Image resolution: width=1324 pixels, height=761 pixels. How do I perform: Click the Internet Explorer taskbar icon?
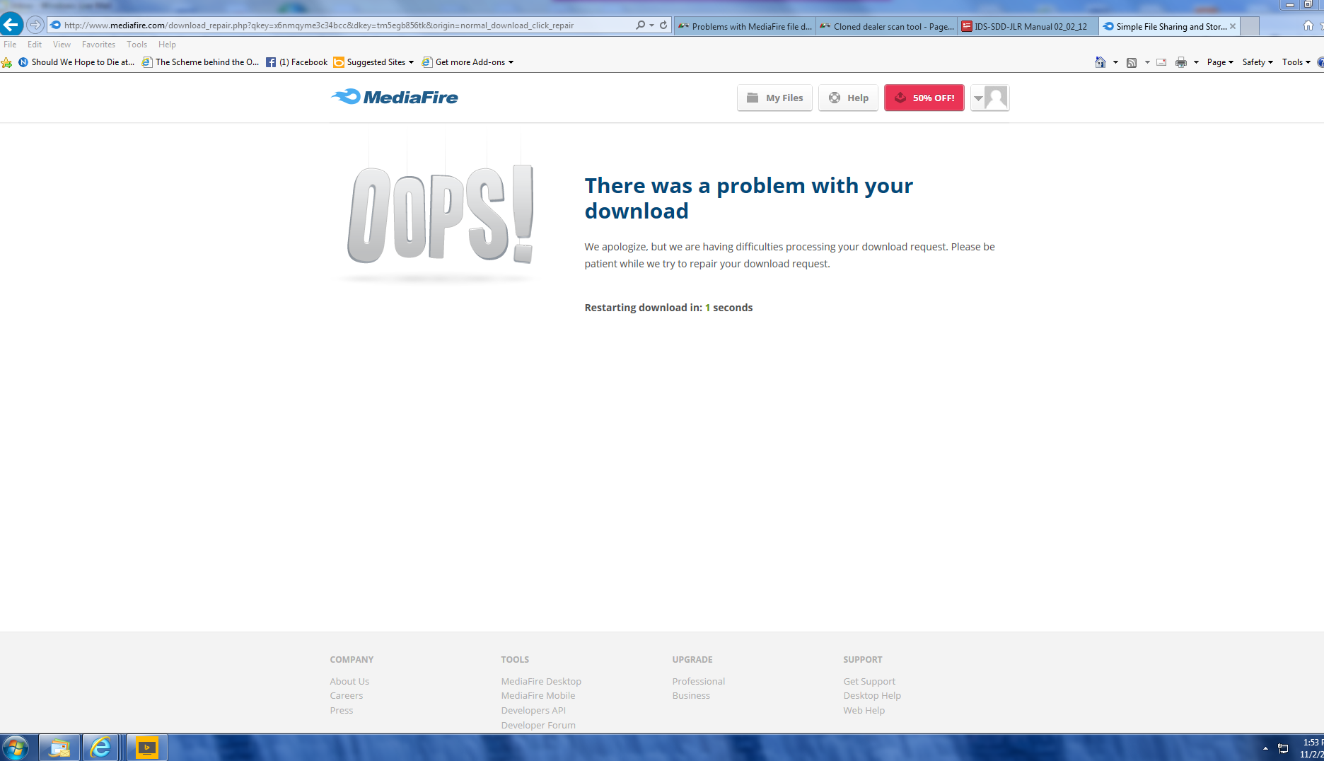[x=100, y=748]
